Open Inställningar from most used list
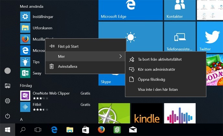This screenshot has width=223, height=136. pos(37,17)
